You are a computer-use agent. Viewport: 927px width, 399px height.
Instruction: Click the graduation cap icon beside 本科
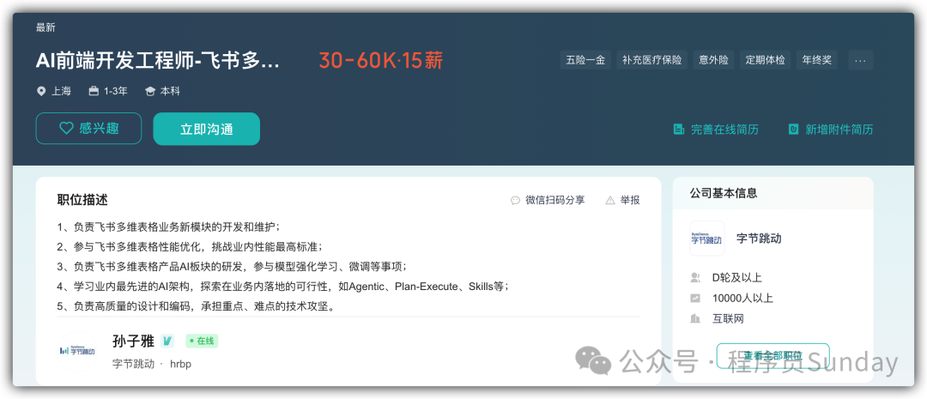[150, 91]
